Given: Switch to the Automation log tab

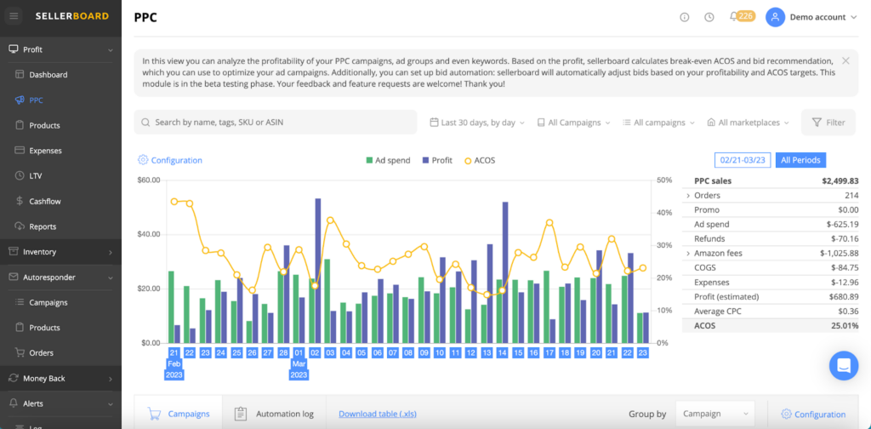Looking at the screenshot, I should tap(273, 414).
